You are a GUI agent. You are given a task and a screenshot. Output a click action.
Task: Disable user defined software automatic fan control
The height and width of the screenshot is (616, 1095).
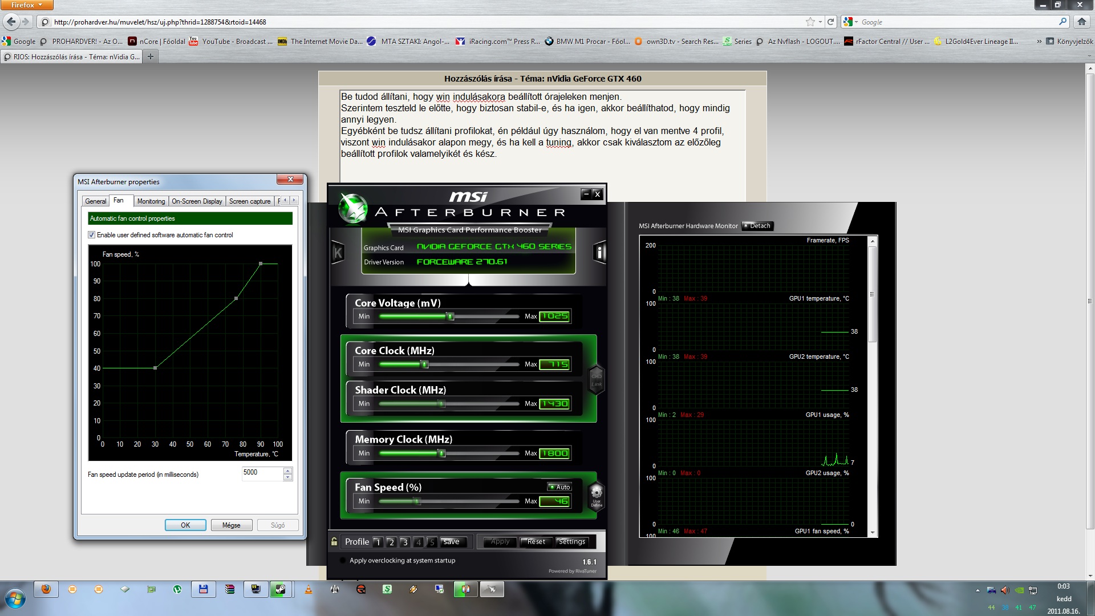91,235
